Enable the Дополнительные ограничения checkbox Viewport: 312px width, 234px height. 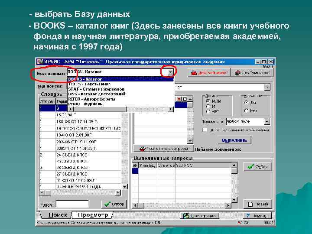tap(205, 130)
